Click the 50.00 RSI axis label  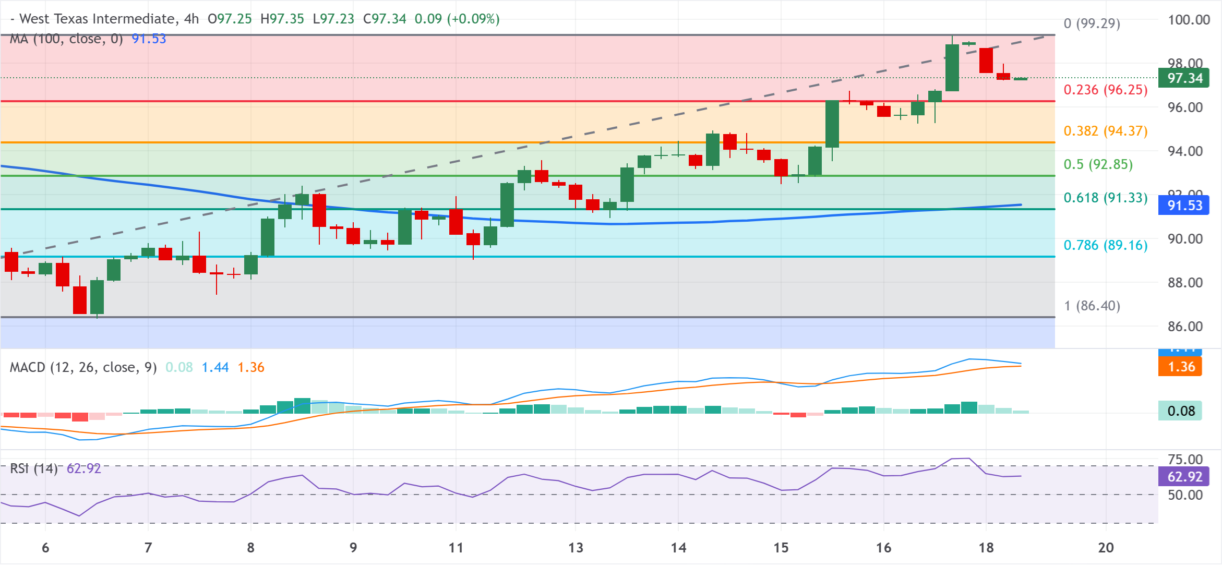1185,495
